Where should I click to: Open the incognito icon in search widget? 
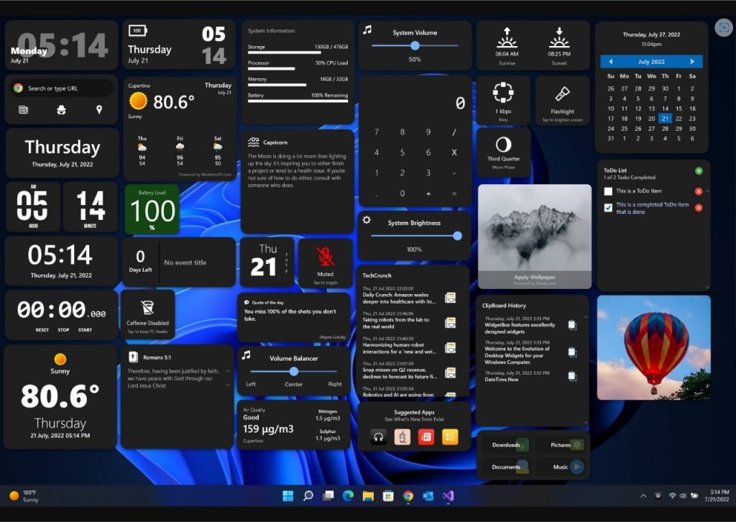[61, 110]
